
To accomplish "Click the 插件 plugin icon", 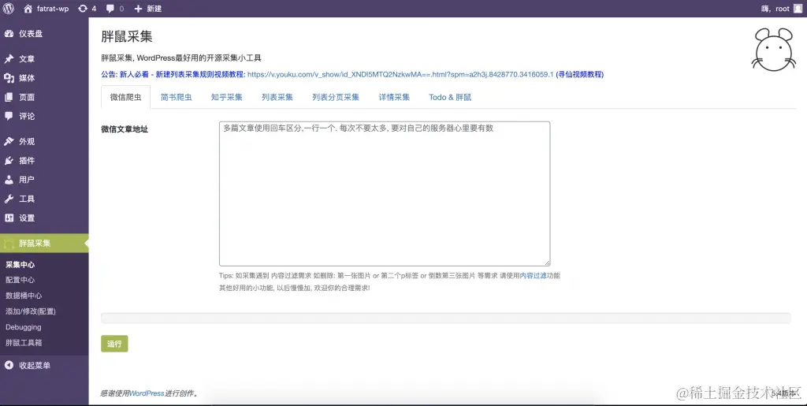I will point(9,160).
